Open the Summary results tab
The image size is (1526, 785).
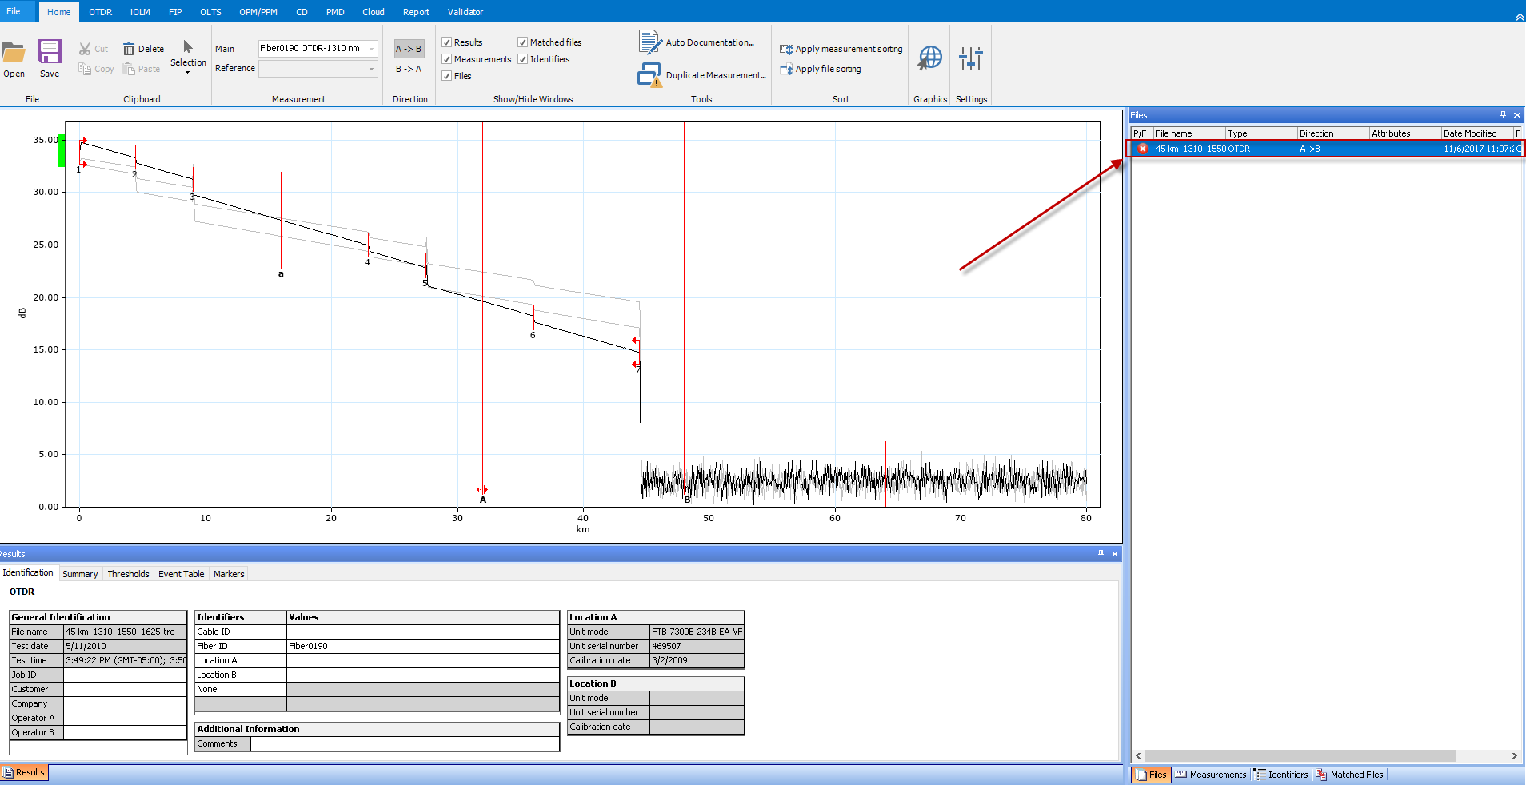(x=80, y=574)
